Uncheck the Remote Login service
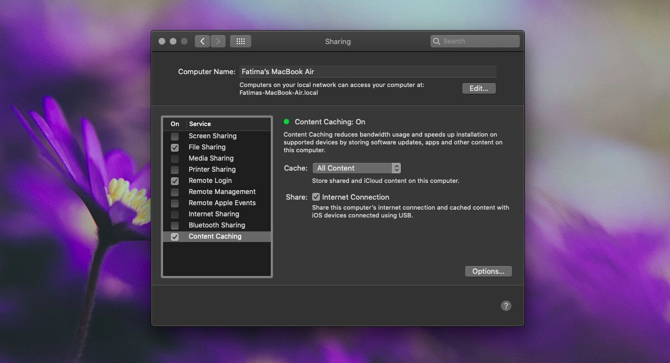 click(175, 181)
